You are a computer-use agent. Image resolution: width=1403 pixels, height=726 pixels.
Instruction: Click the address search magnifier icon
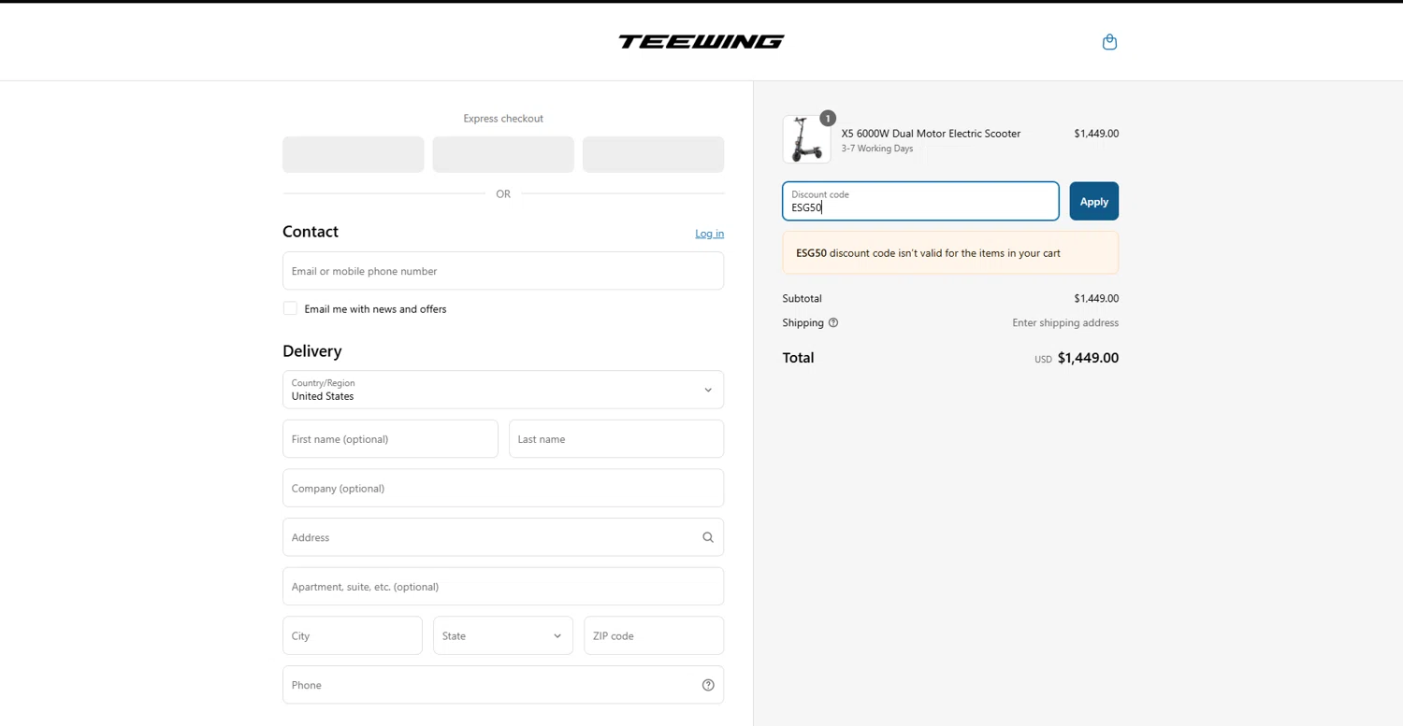708,537
